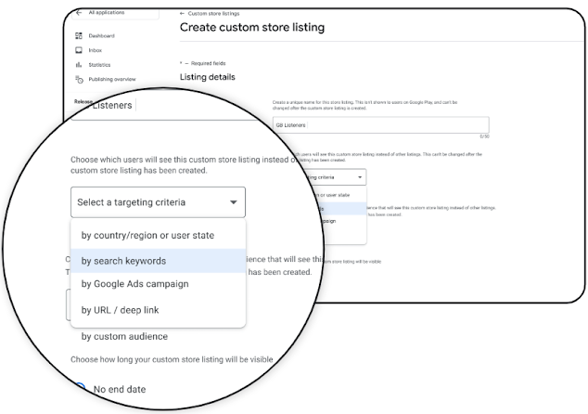
Task: Click the Publishing overview clock icon
Action: pos(79,79)
